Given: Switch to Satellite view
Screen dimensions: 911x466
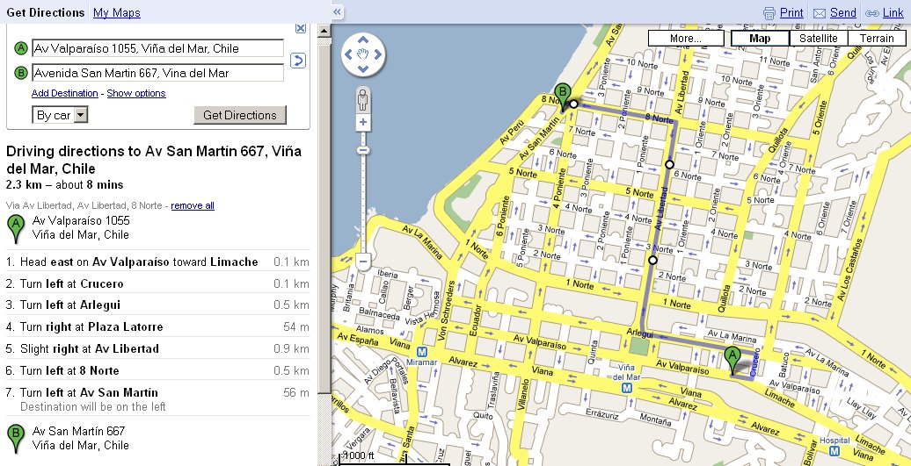Looking at the screenshot, I should click(818, 39).
